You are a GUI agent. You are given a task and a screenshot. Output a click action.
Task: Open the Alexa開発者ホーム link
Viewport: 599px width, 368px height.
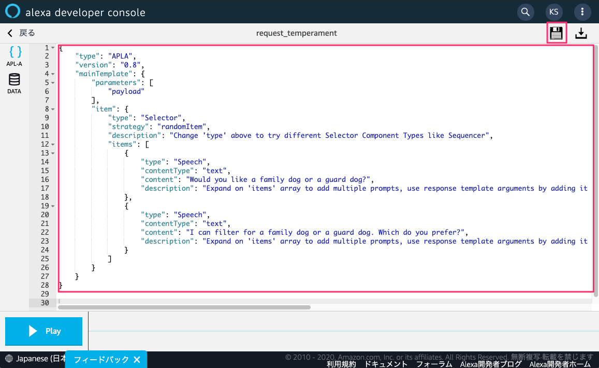(560, 364)
